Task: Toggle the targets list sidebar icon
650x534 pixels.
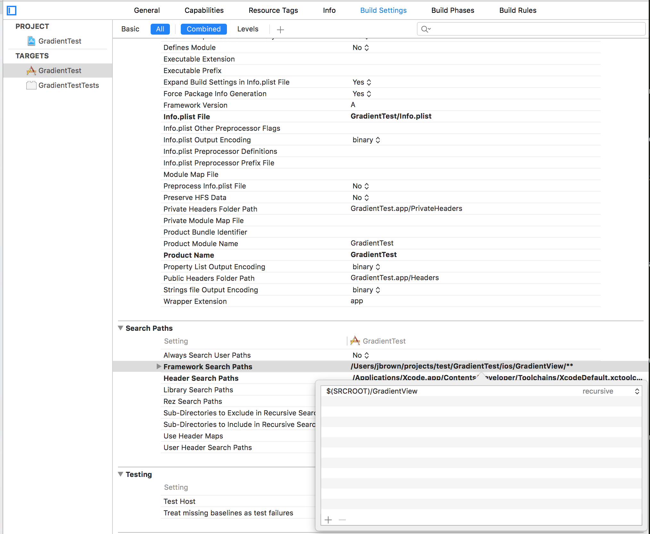Action: click(12, 11)
